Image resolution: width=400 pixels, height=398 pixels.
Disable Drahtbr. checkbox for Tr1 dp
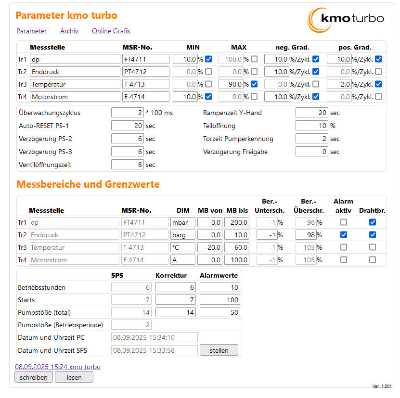coord(373,222)
